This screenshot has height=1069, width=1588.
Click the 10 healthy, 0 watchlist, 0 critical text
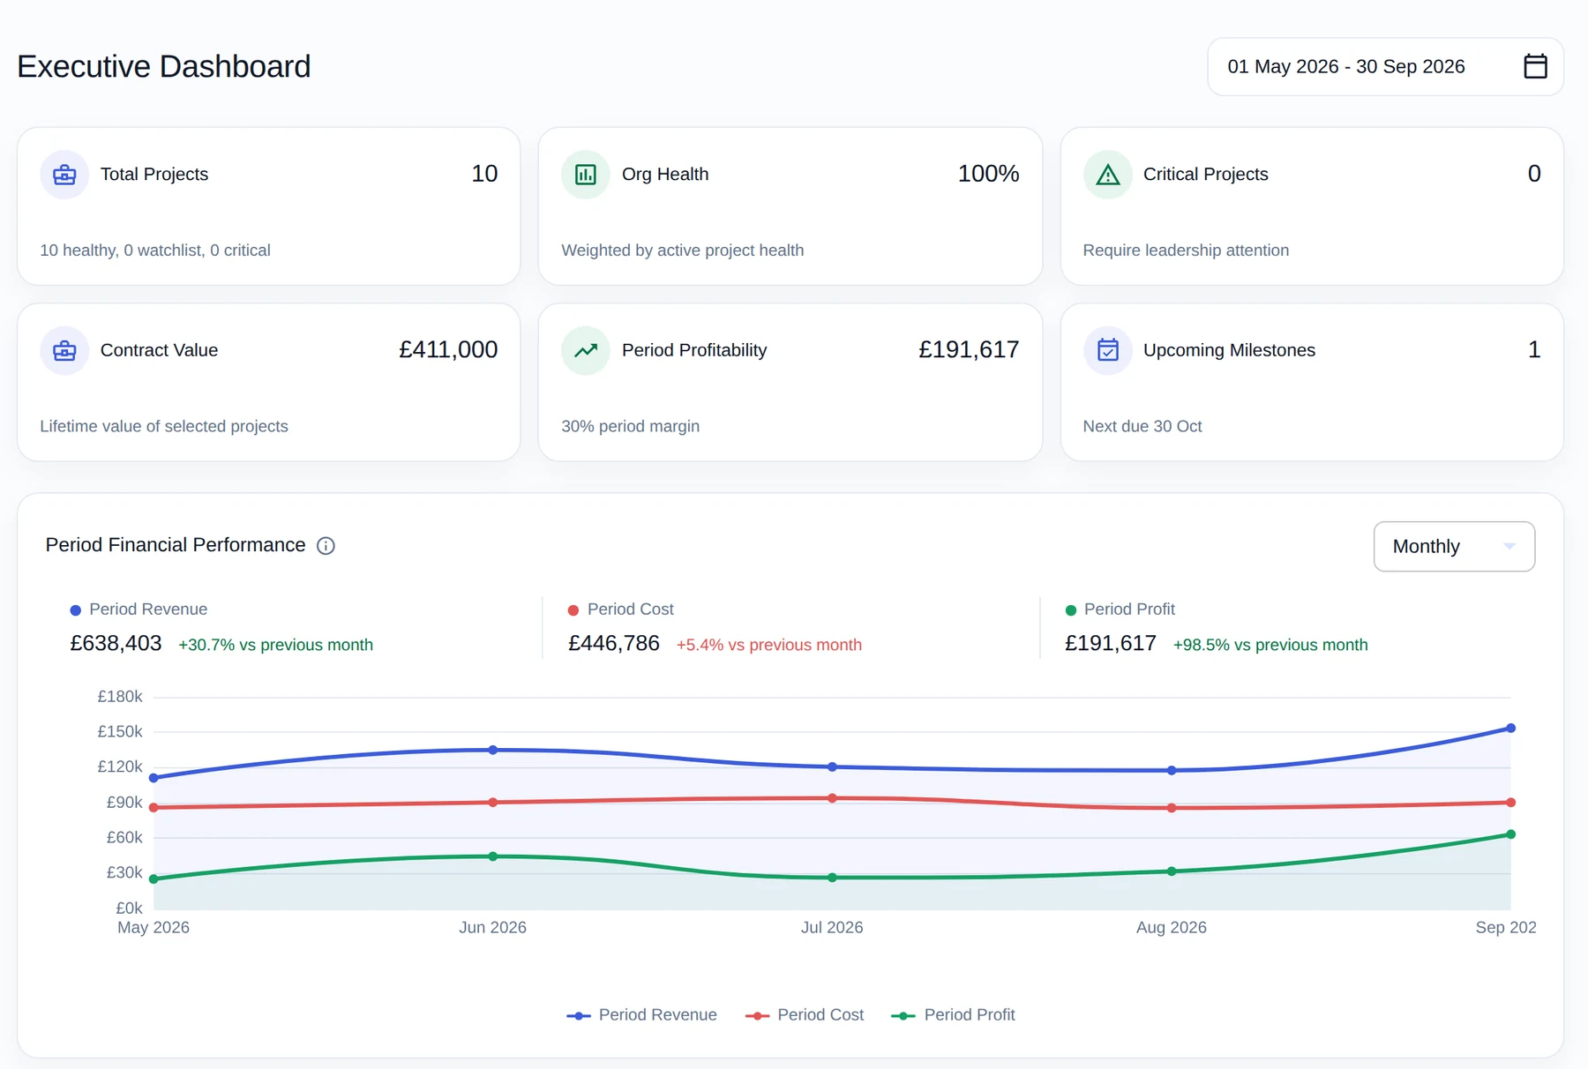click(155, 250)
